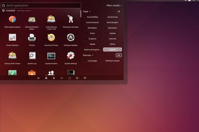Image resolution: width=199 pixels, height=132 pixels.
Task: Enable the Customisation filter
Action: [92, 22]
